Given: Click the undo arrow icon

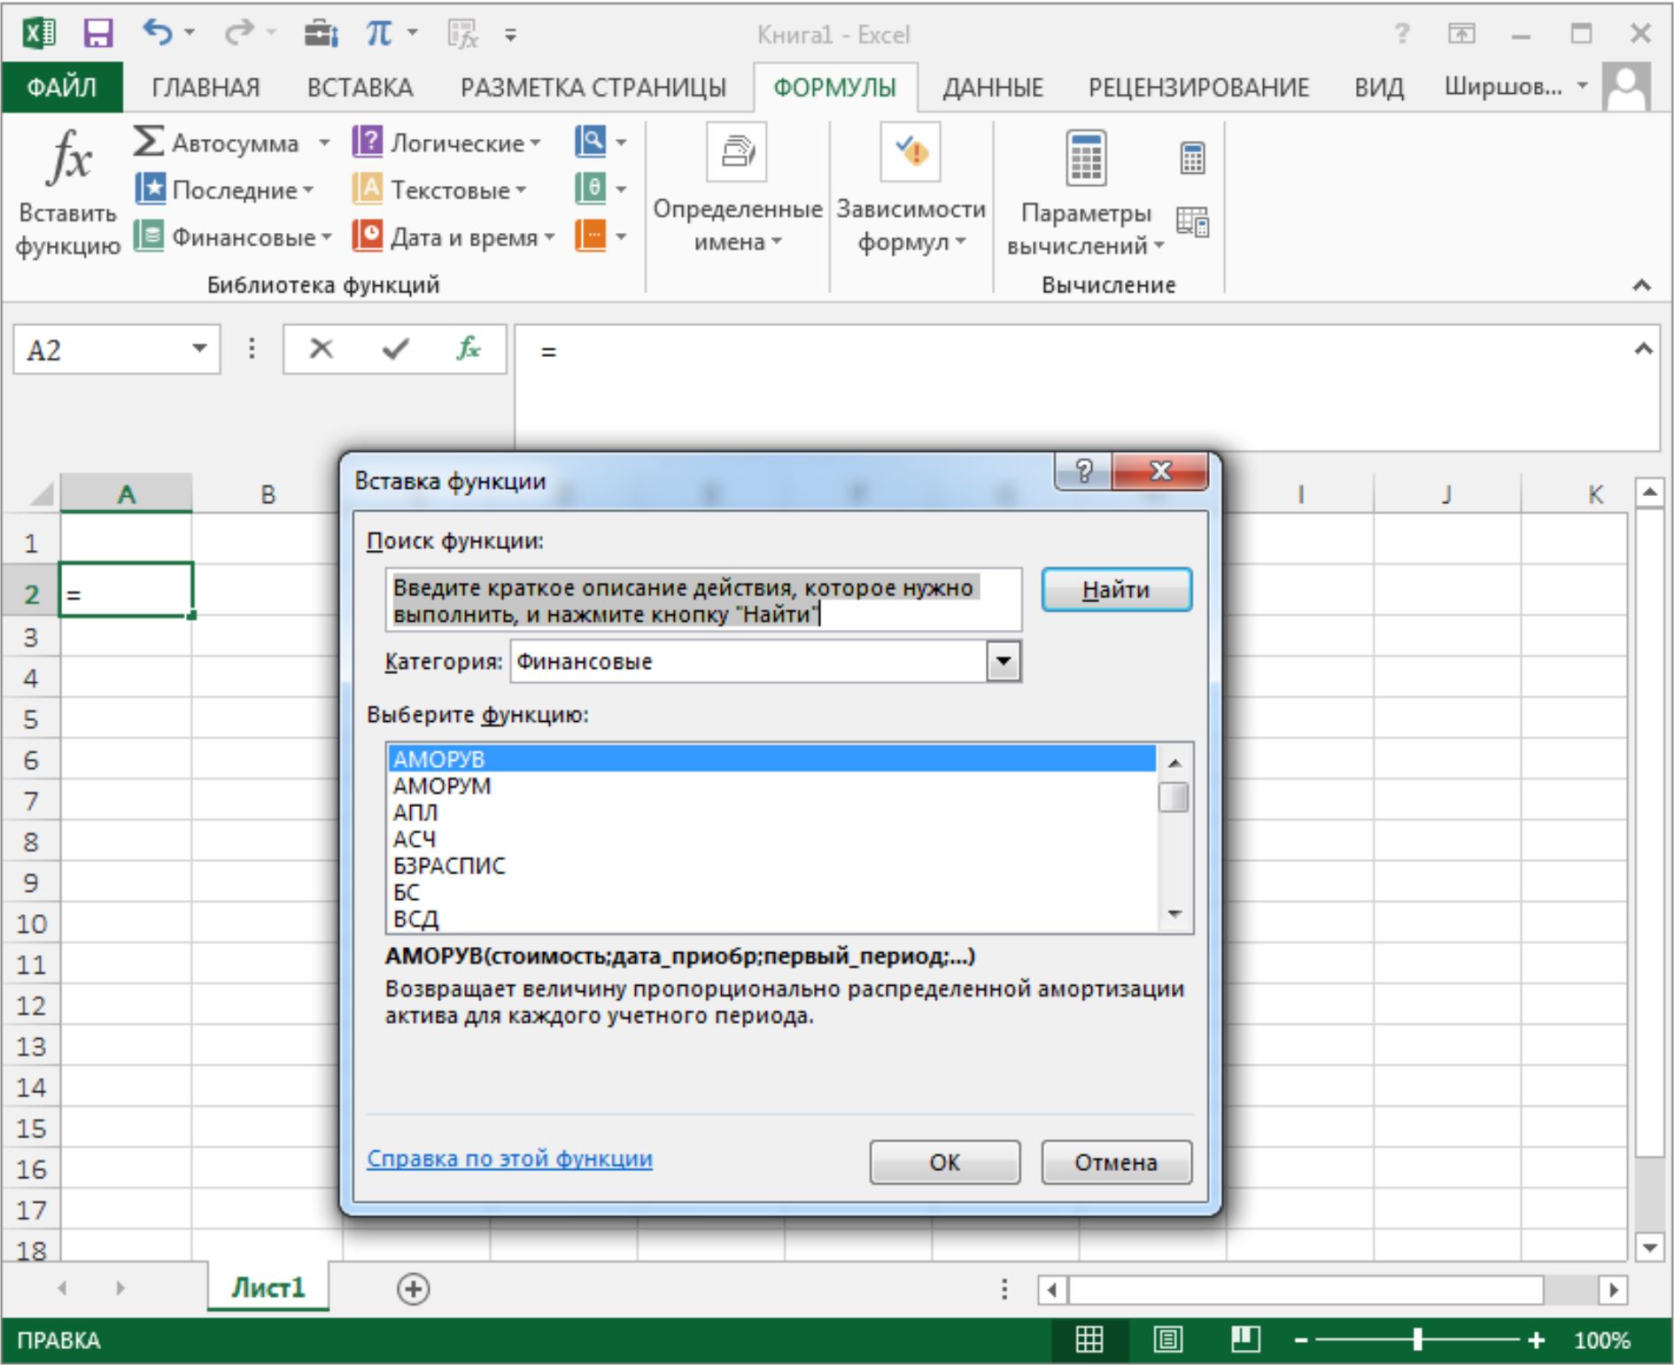Looking at the screenshot, I should tap(157, 34).
